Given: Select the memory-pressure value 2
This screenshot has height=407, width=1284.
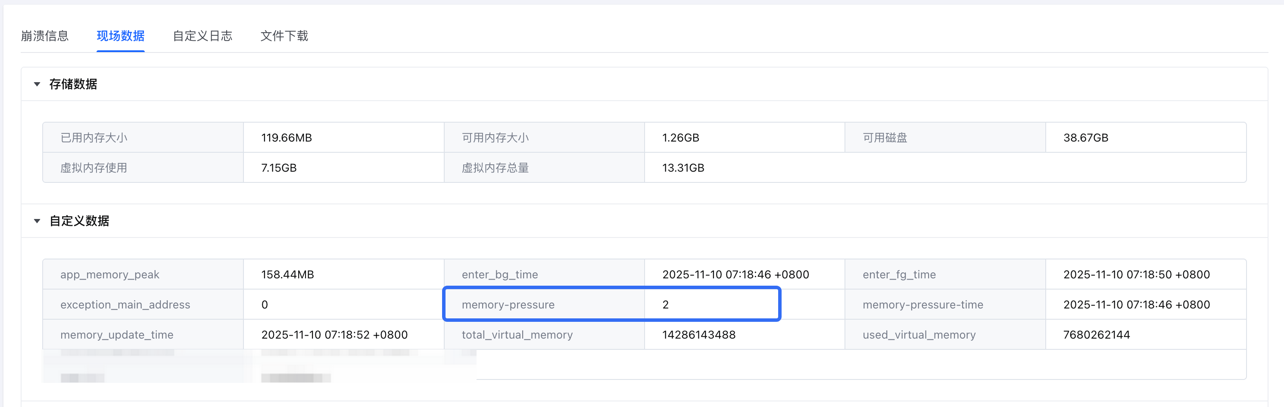Looking at the screenshot, I should point(665,305).
